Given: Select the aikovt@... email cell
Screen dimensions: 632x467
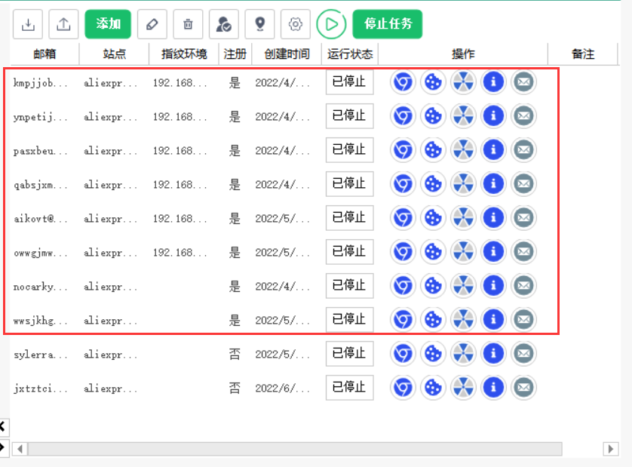Looking at the screenshot, I should [40, 219].
